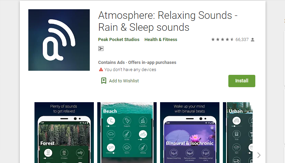
Task: Open the Urban sounds screenshot thumbnail
Action: pos(238,133)
